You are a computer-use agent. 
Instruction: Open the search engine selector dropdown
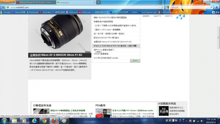(x=168, y=7)
